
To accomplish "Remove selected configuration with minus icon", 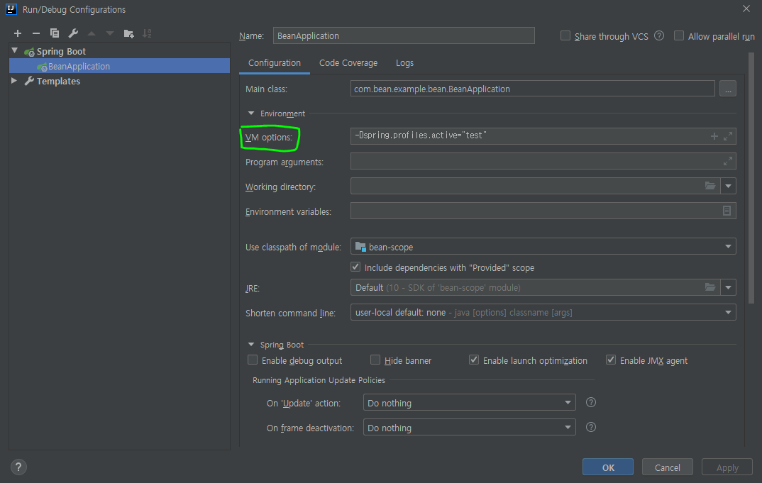I will pos(36,33).
